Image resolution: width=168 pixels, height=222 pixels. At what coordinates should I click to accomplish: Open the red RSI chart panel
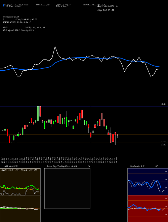(x=148, y=209)
